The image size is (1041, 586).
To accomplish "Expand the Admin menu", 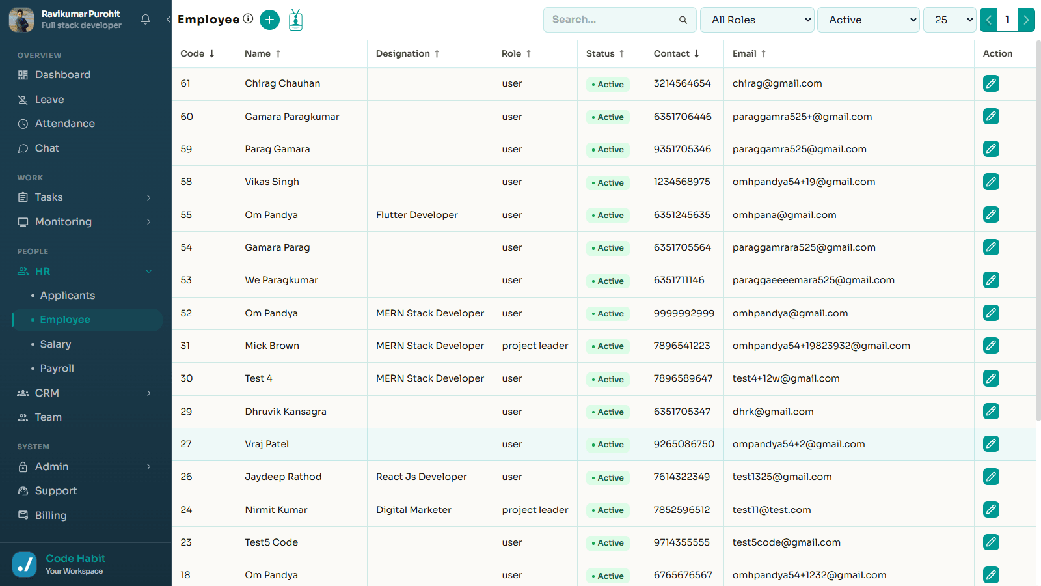I will click(x=86, y=467).
